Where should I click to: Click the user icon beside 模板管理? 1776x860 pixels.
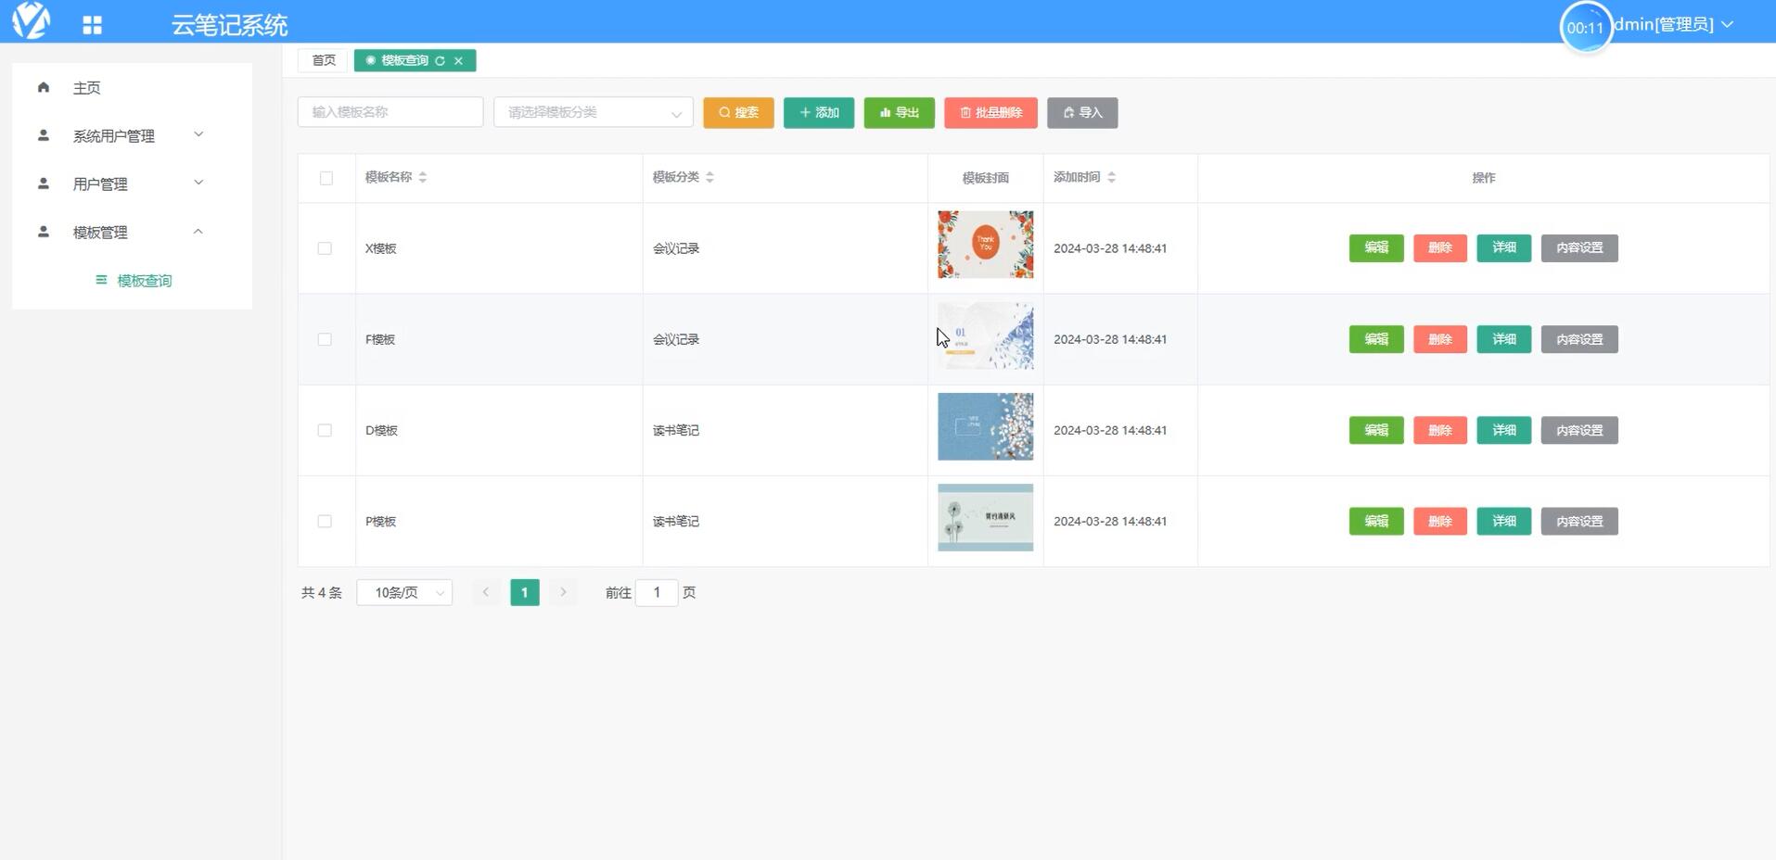pos(44,232)
